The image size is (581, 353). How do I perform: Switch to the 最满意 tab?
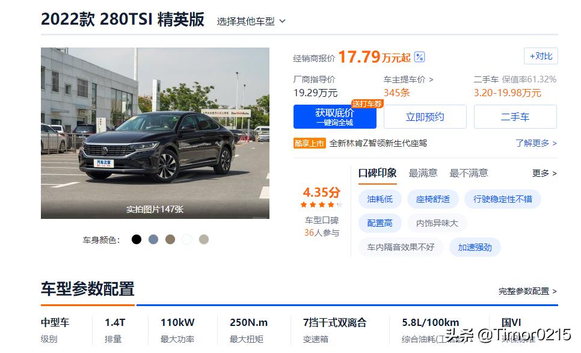click(423, 173)
